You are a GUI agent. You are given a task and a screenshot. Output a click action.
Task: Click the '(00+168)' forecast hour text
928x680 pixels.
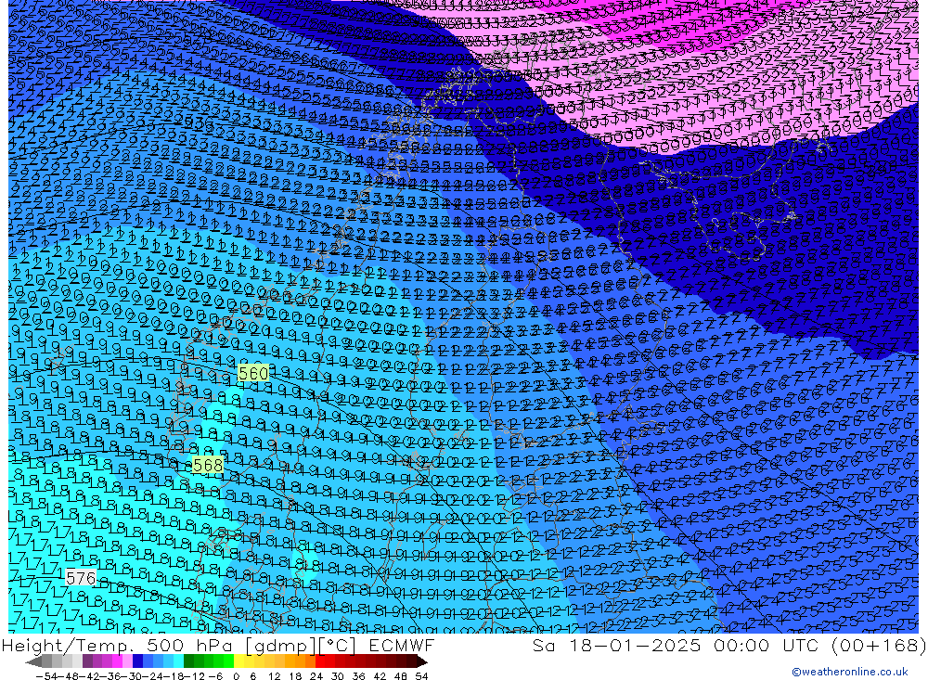pos(878,645)
